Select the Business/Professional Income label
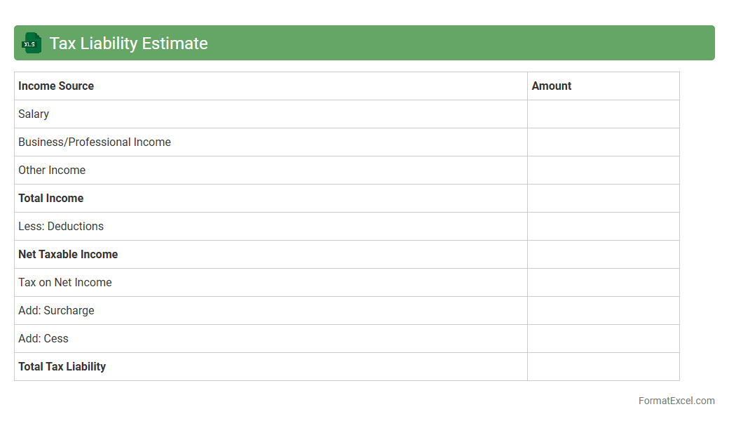 pyautogui.click(x=95, y=142)
